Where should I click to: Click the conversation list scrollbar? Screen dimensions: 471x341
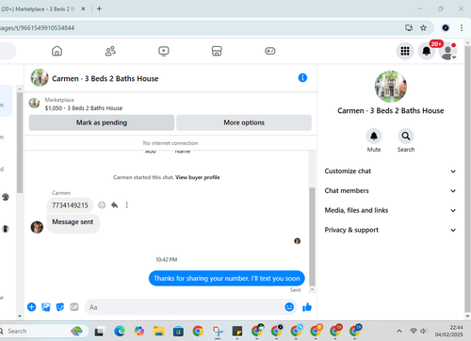pos(20,142)
